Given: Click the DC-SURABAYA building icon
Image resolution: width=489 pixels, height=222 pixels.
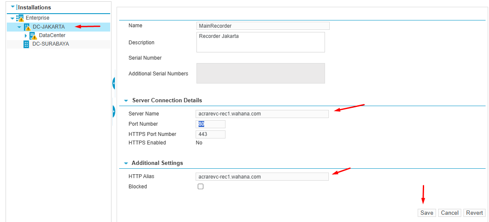Looking at the screenshot, I should click(x=26, y=44).
